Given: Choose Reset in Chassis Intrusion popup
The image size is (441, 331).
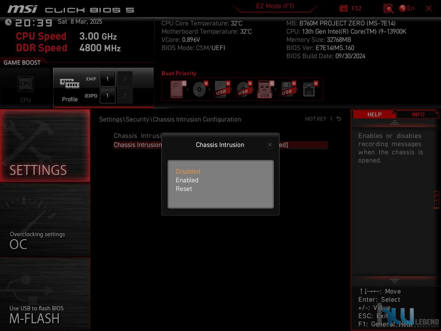Looking at the screenshot, I should 184,189.
